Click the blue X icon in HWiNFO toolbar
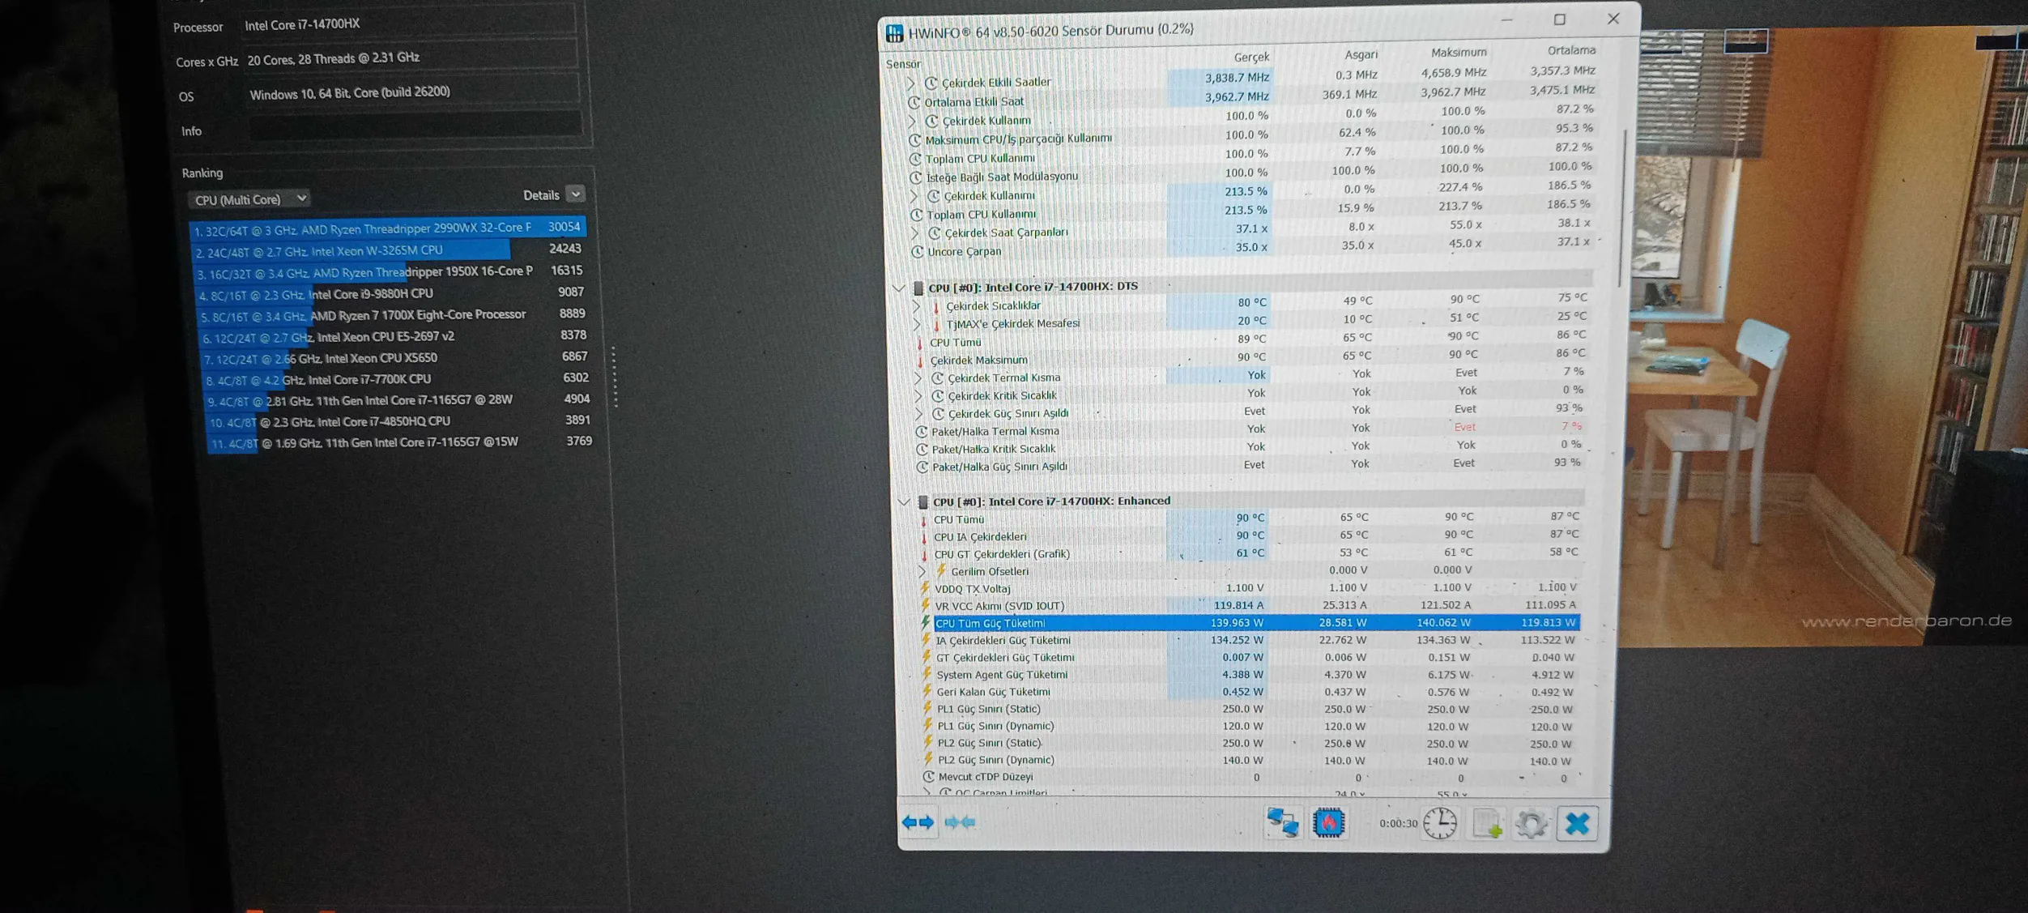The height and width of the screenshot is (913, 2028). pos(1577,825)
